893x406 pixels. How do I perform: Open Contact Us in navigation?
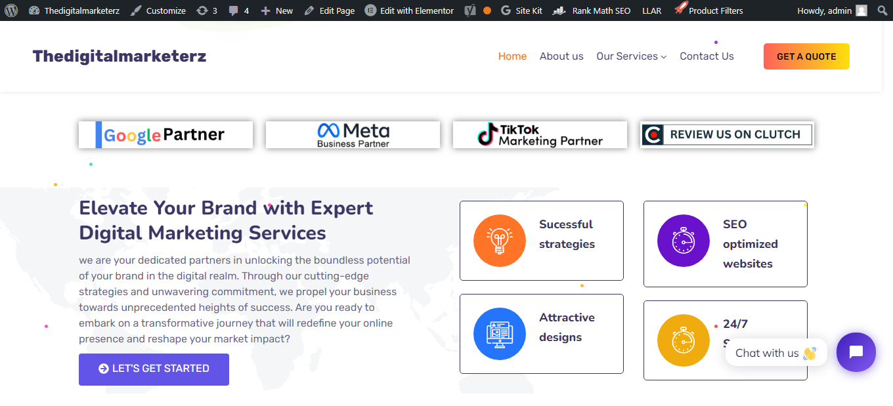(707, 56)
